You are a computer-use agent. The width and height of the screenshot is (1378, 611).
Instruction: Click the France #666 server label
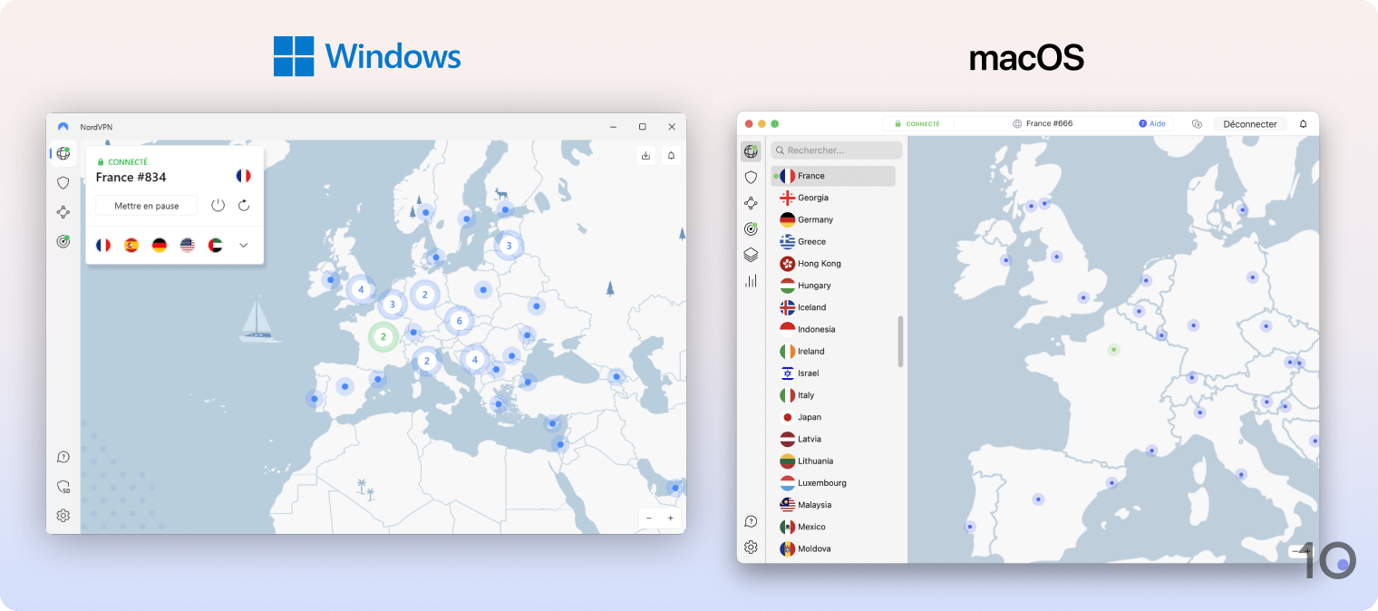(1049, 124)
